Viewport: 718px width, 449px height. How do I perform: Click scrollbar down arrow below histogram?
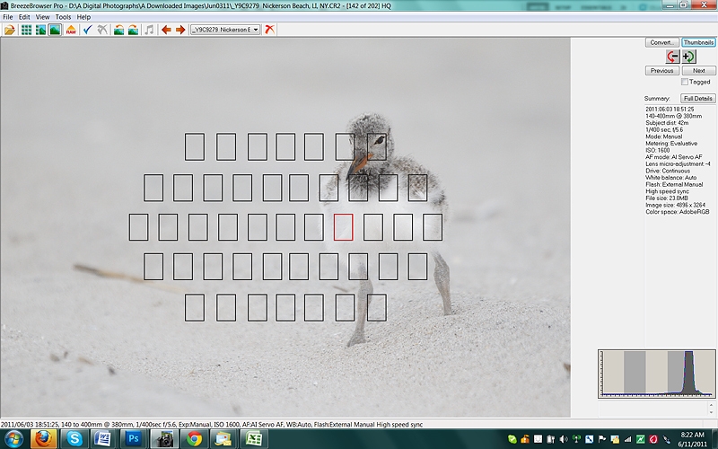click(711, 413)
